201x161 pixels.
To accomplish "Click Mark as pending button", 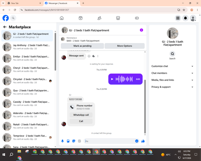I will (82, 46).
